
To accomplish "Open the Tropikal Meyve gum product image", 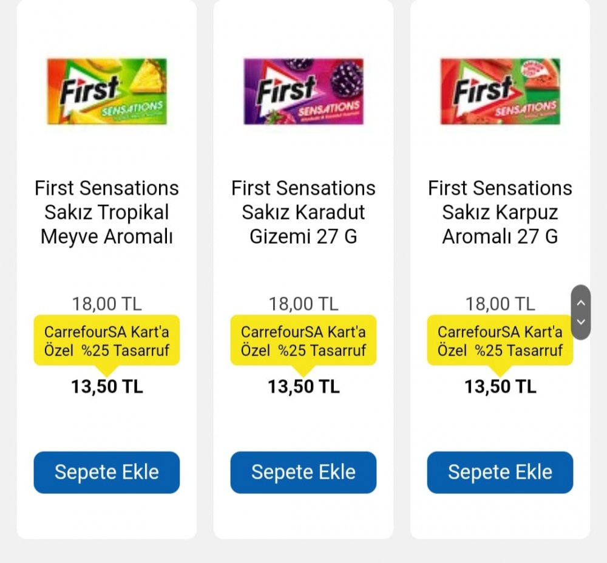I will [107, 91].
